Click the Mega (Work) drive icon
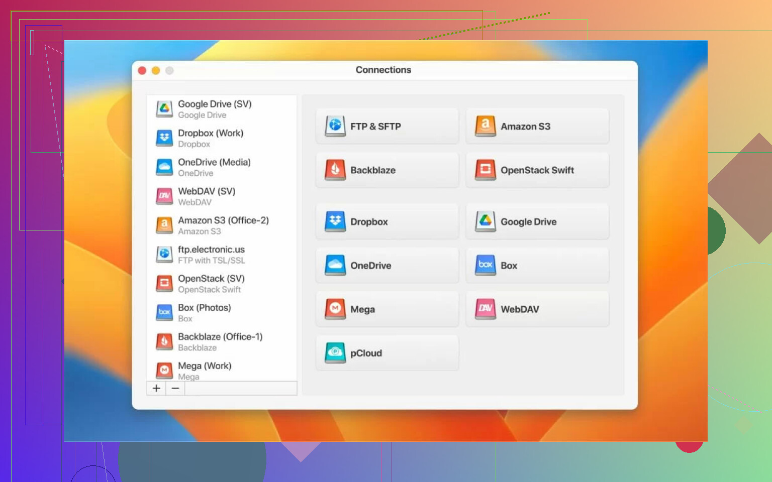 click(164, 371)
